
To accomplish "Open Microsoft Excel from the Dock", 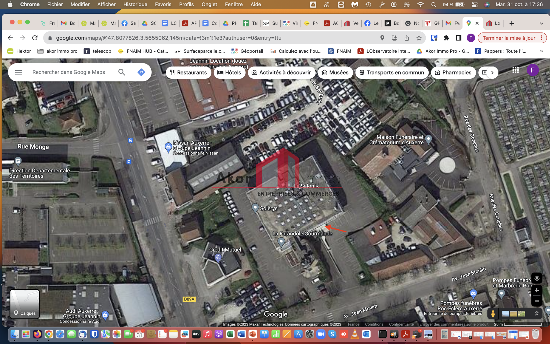I will 230,334.
